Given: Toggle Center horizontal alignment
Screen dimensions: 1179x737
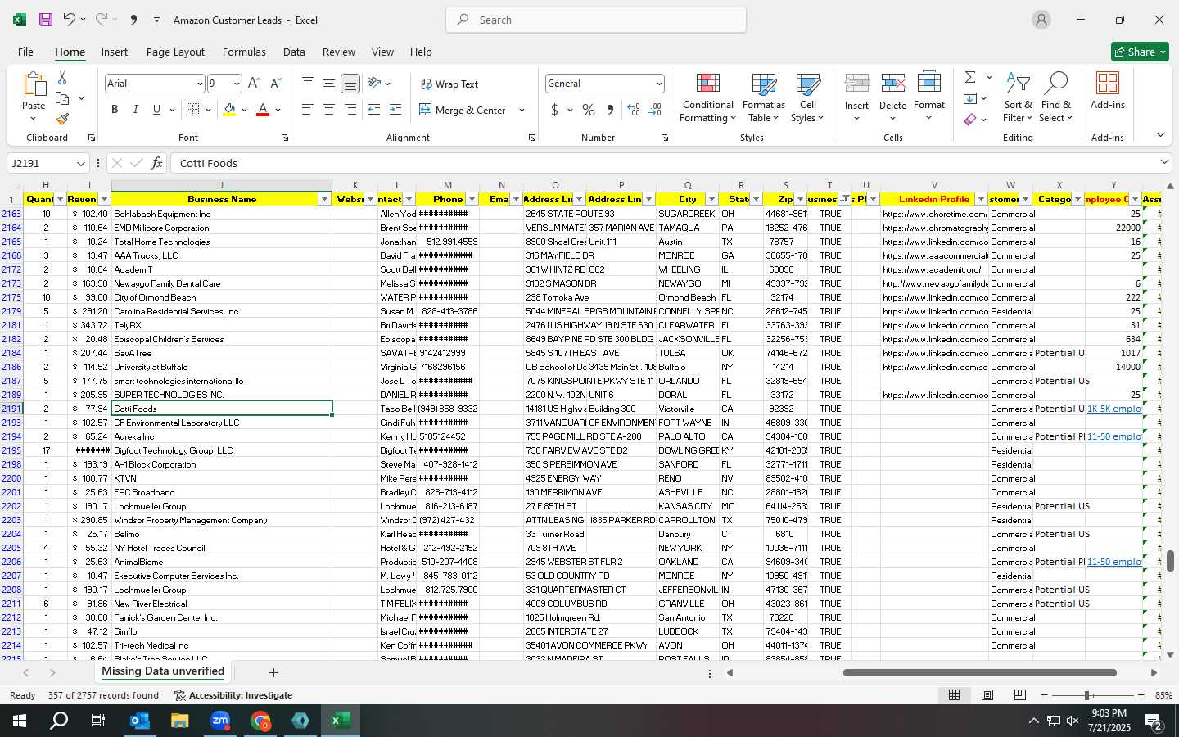Looking at the screenshot, I should [x=328, y=110].
